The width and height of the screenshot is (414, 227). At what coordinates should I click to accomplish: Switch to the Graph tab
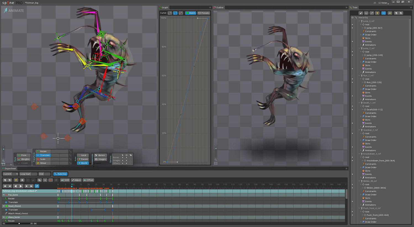163,7
